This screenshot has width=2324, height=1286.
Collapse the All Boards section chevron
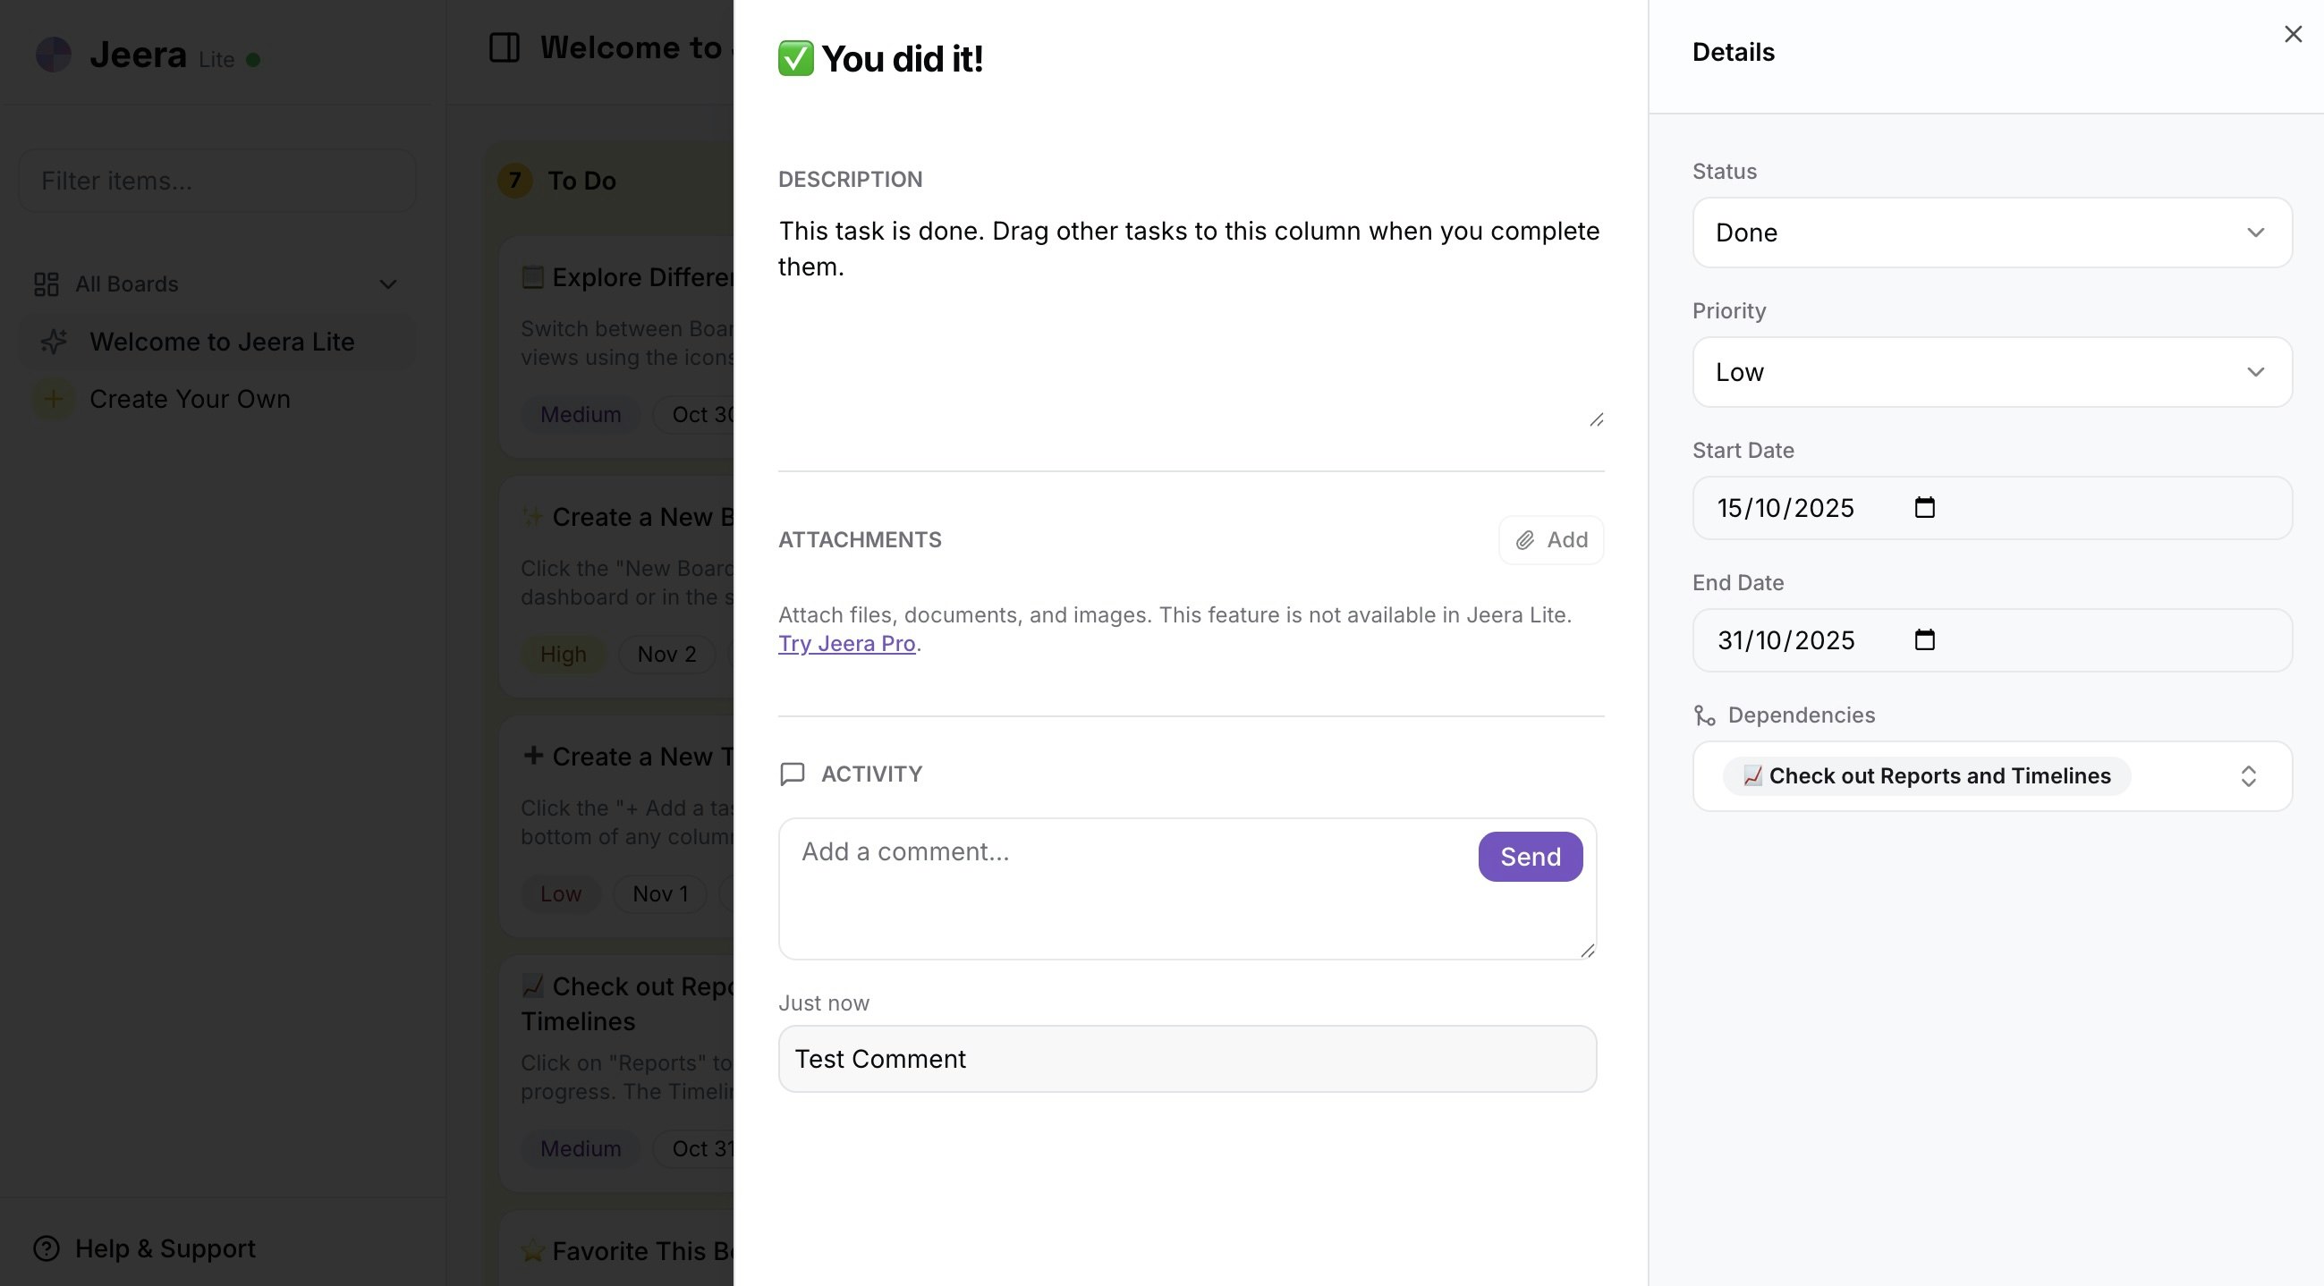pyautogui.click(x=387, y=283)
